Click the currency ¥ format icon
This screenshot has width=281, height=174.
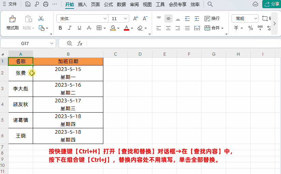236,28
